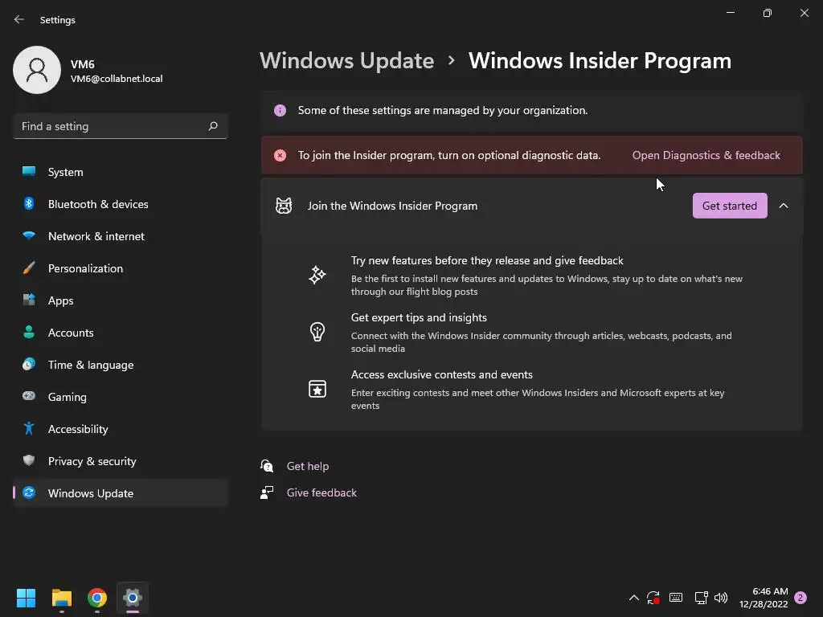Image resolution: width=823 pixels, height=617 pixels.
Task: Open the Get help link
Action: (x=308, y=466)
